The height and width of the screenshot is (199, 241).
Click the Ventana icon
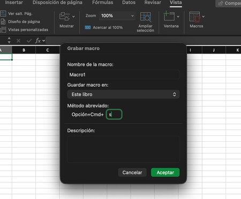click(169, 16)
